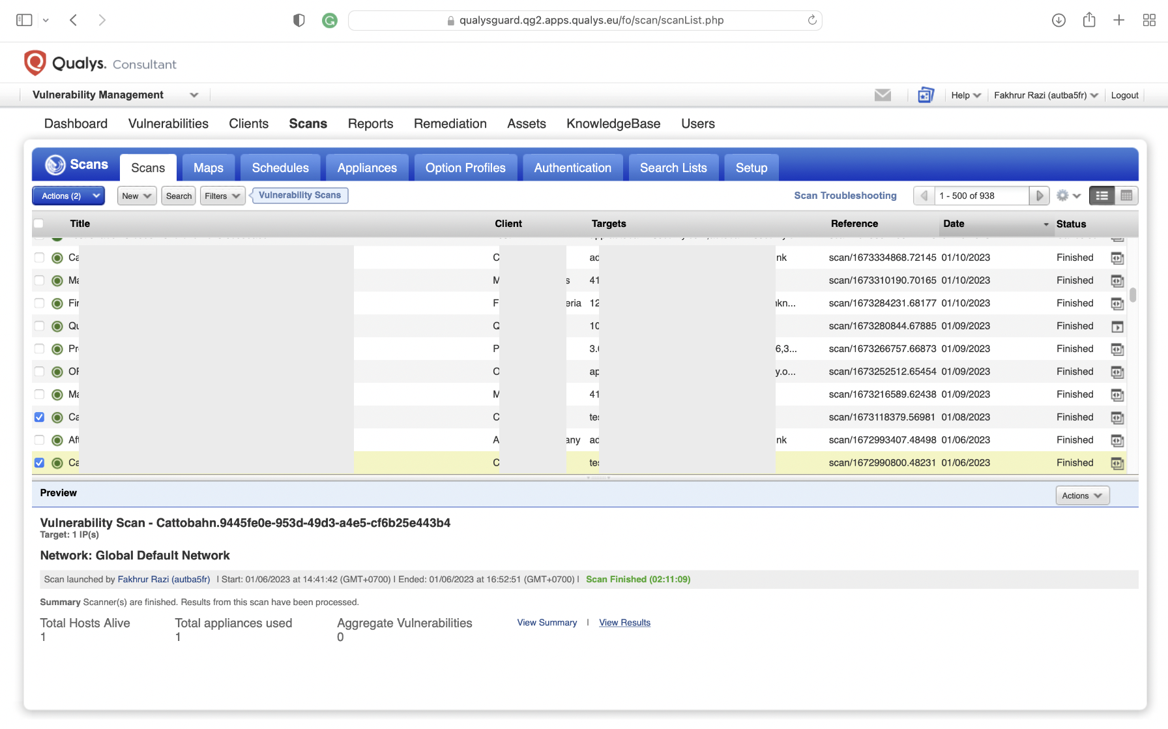This screenshot has width=1168, height=729.
Task: Open the Scan Troubleshooting link
Action: click(845, 196)
